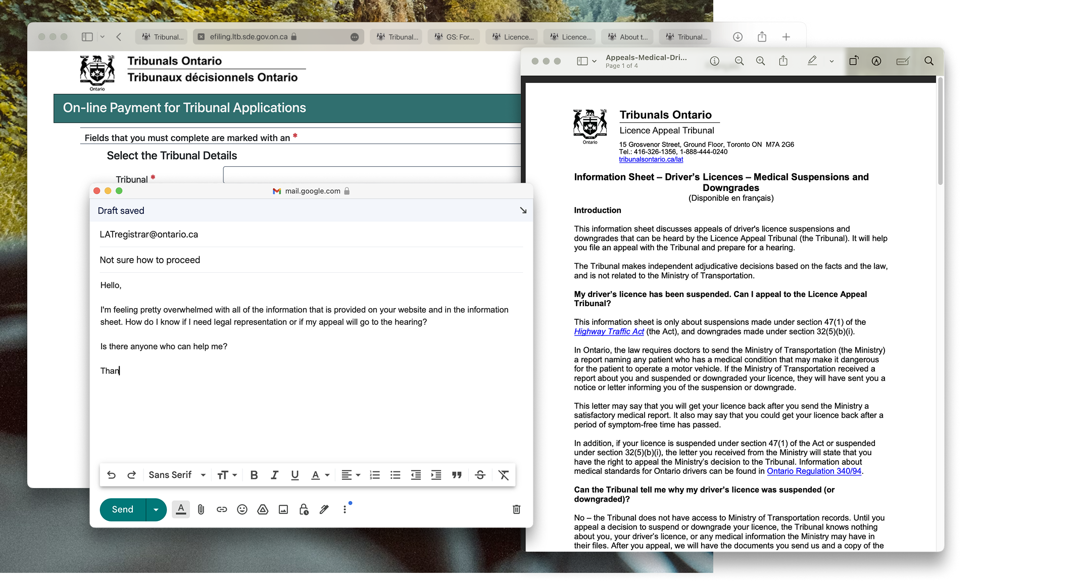Toggle bold formatting in the email
Viewport: 1080px width, 583px height.
pyautogui.click(x=254, y=475)
